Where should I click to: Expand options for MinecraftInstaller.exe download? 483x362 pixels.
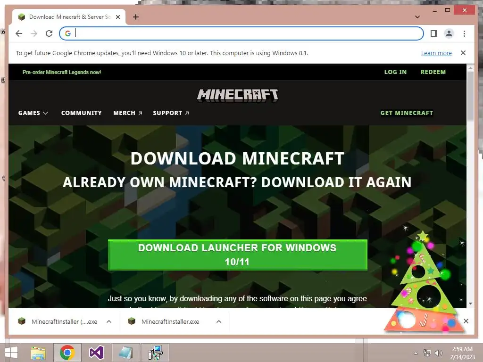point(219,321)
